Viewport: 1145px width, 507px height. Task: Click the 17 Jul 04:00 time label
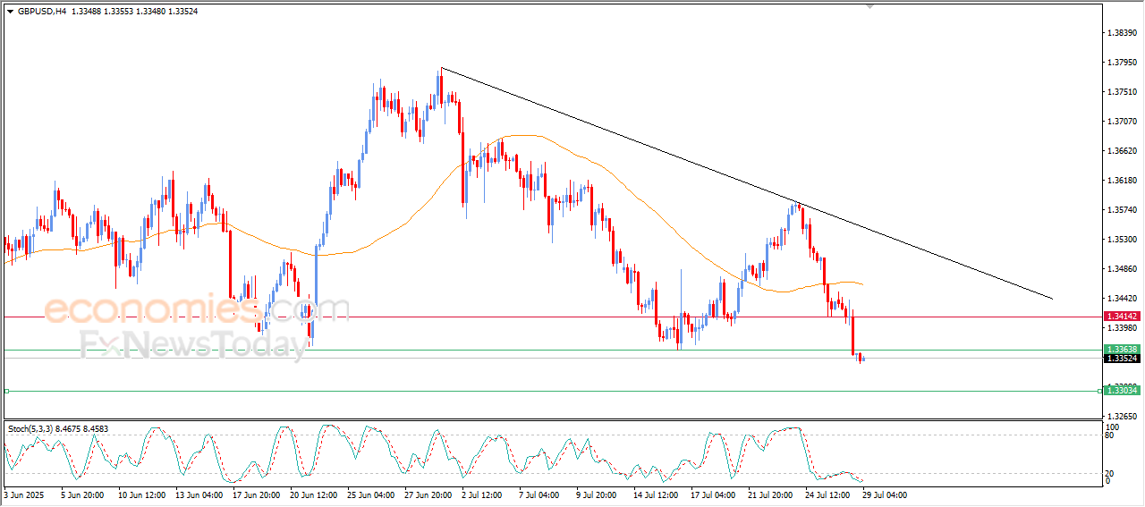[713, 494]
